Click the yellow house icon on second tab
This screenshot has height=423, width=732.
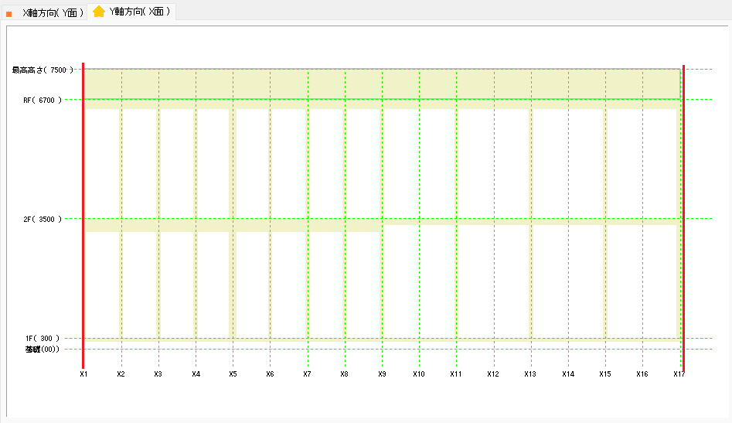coord(99,12)
